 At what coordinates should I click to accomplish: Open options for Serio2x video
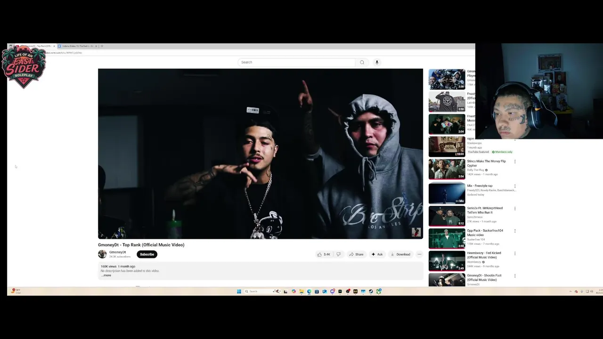point(514,209)
